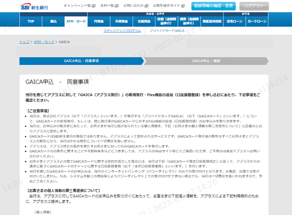Open the 仕組預金 menu tab
The width and height of the screenshot is (292, 215).
(x=144, y=21)
